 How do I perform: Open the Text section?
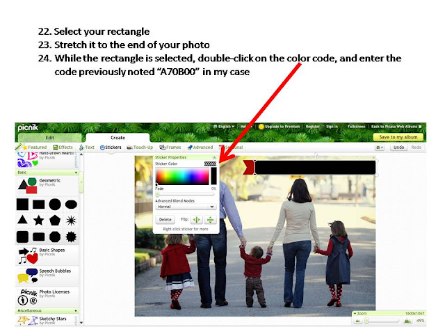click(87, 148)
